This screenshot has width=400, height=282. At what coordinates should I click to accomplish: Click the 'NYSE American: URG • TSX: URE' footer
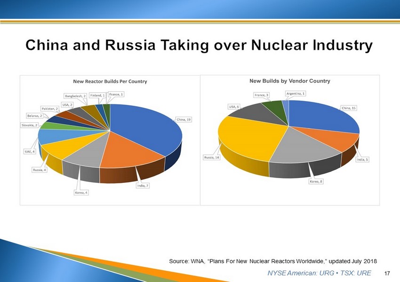(319, 273)
